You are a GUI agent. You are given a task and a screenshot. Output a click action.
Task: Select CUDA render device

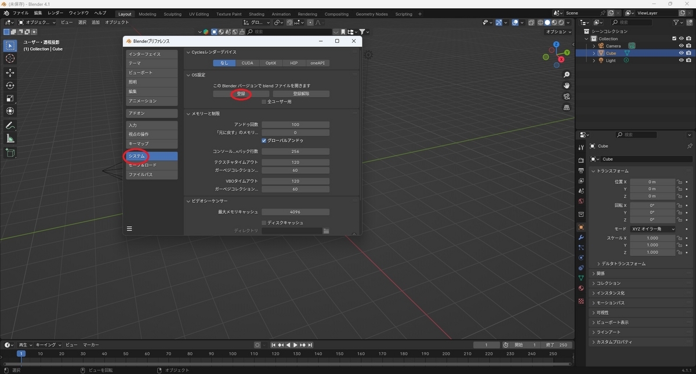[x=248, y=63]
